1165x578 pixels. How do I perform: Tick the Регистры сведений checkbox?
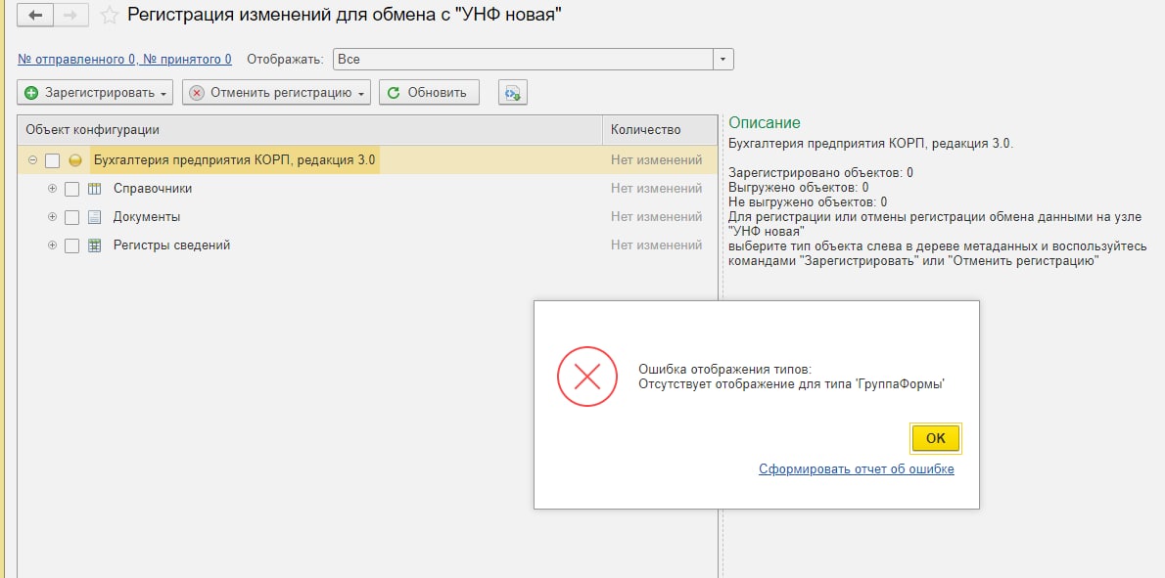point(71,245)
